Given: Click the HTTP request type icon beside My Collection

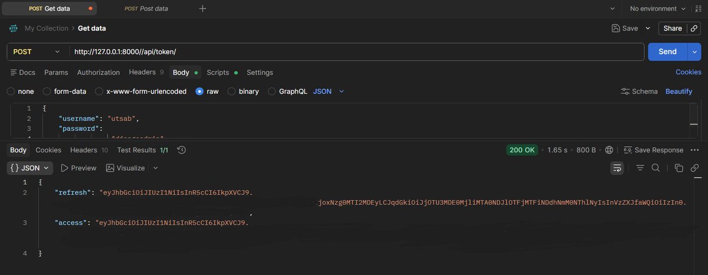Looking at the screenshot, I should tap(14, 28).
